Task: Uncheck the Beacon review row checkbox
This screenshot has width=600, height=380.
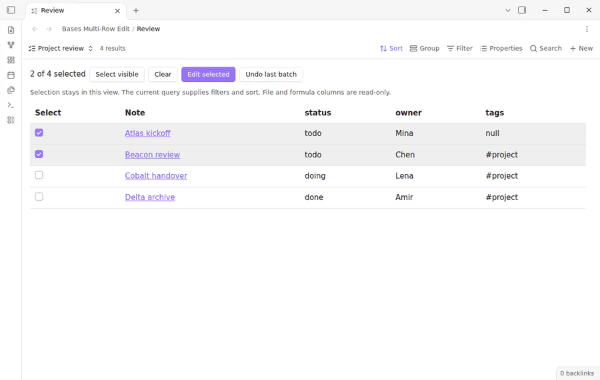Action: coord(39,154)
